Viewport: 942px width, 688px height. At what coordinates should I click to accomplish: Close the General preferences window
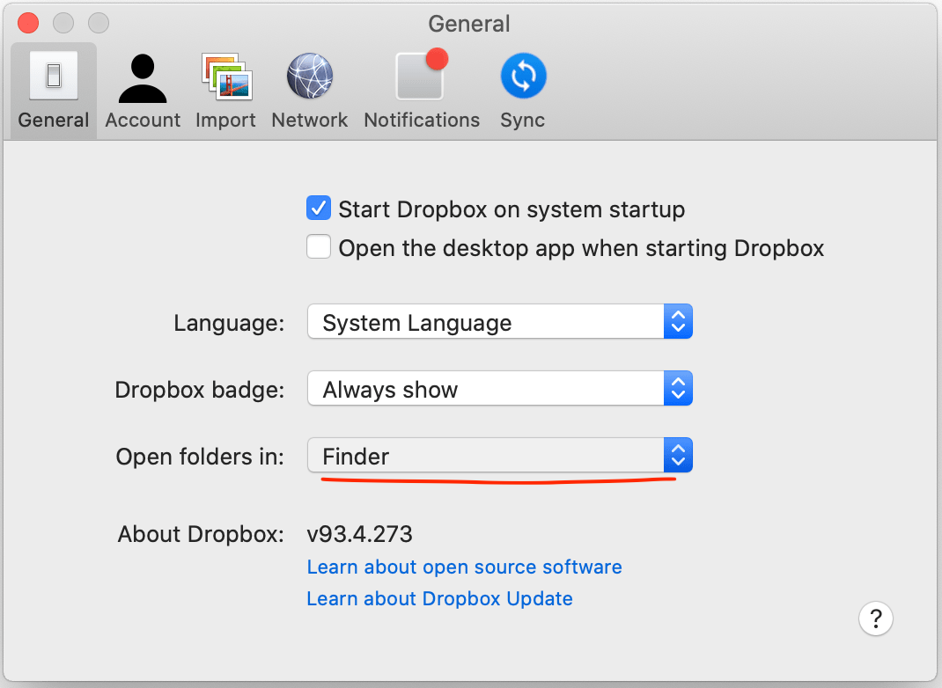coord(28,24)
